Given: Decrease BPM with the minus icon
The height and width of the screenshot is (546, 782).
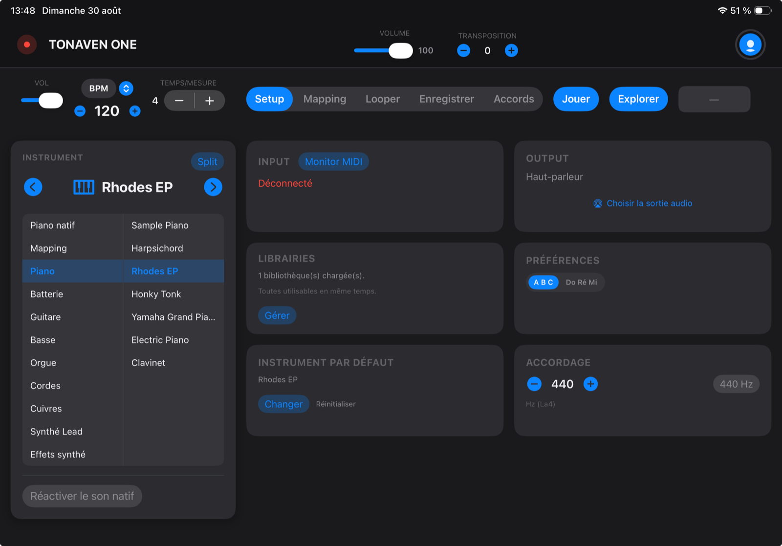Looking at the screenshot, I should pos(80,111).
